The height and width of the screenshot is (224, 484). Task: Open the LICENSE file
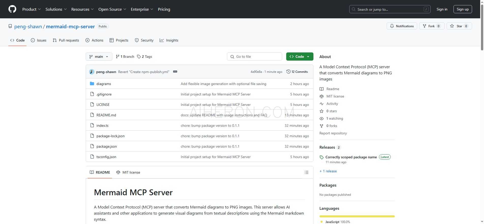pos(103,105)
